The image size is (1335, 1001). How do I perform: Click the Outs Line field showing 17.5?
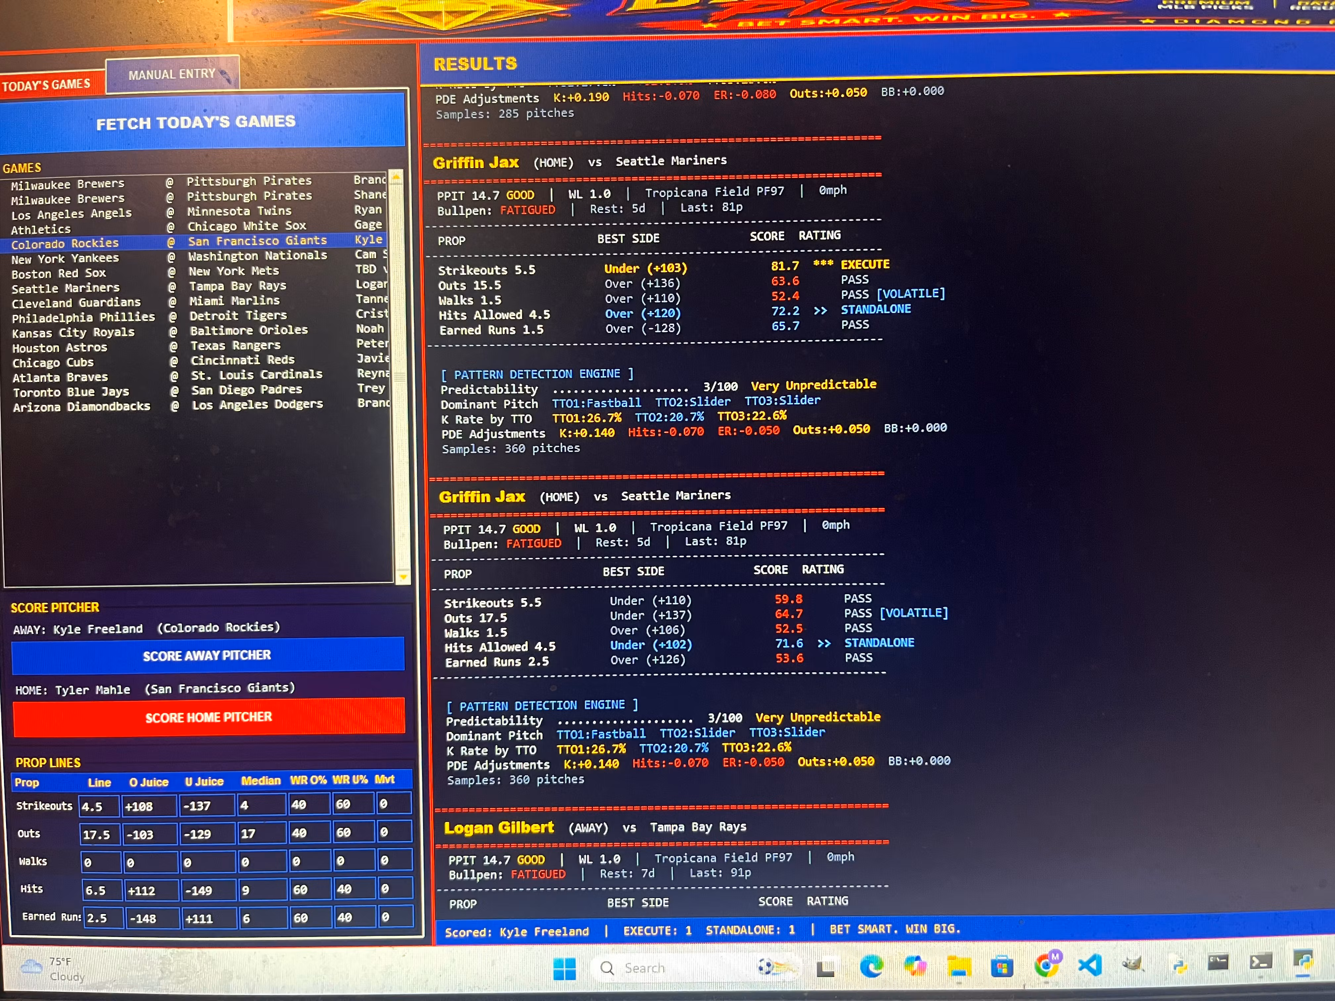coord(100,834)
